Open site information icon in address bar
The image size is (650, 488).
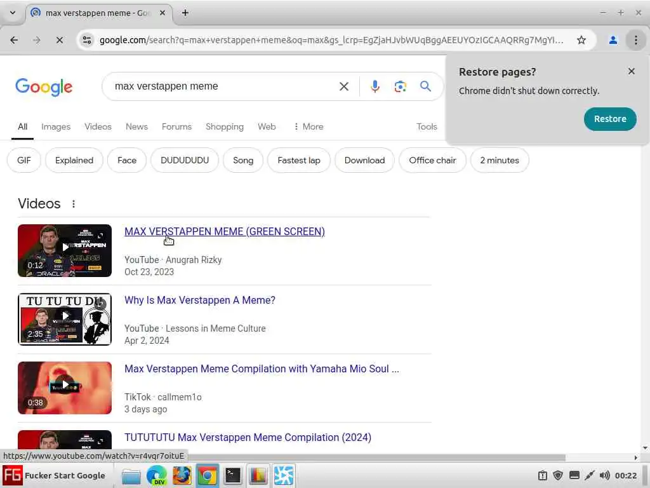[x=87, y=40]
